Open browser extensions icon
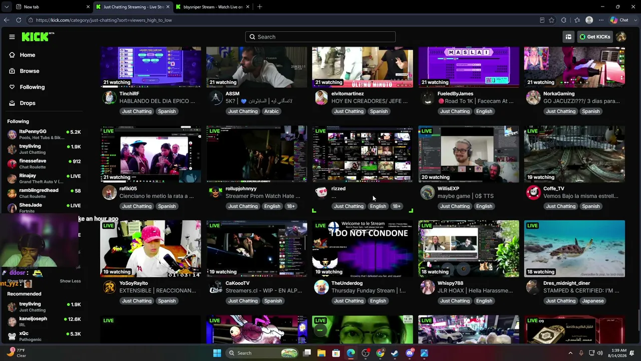641x361 pixels. click(564, 20)
